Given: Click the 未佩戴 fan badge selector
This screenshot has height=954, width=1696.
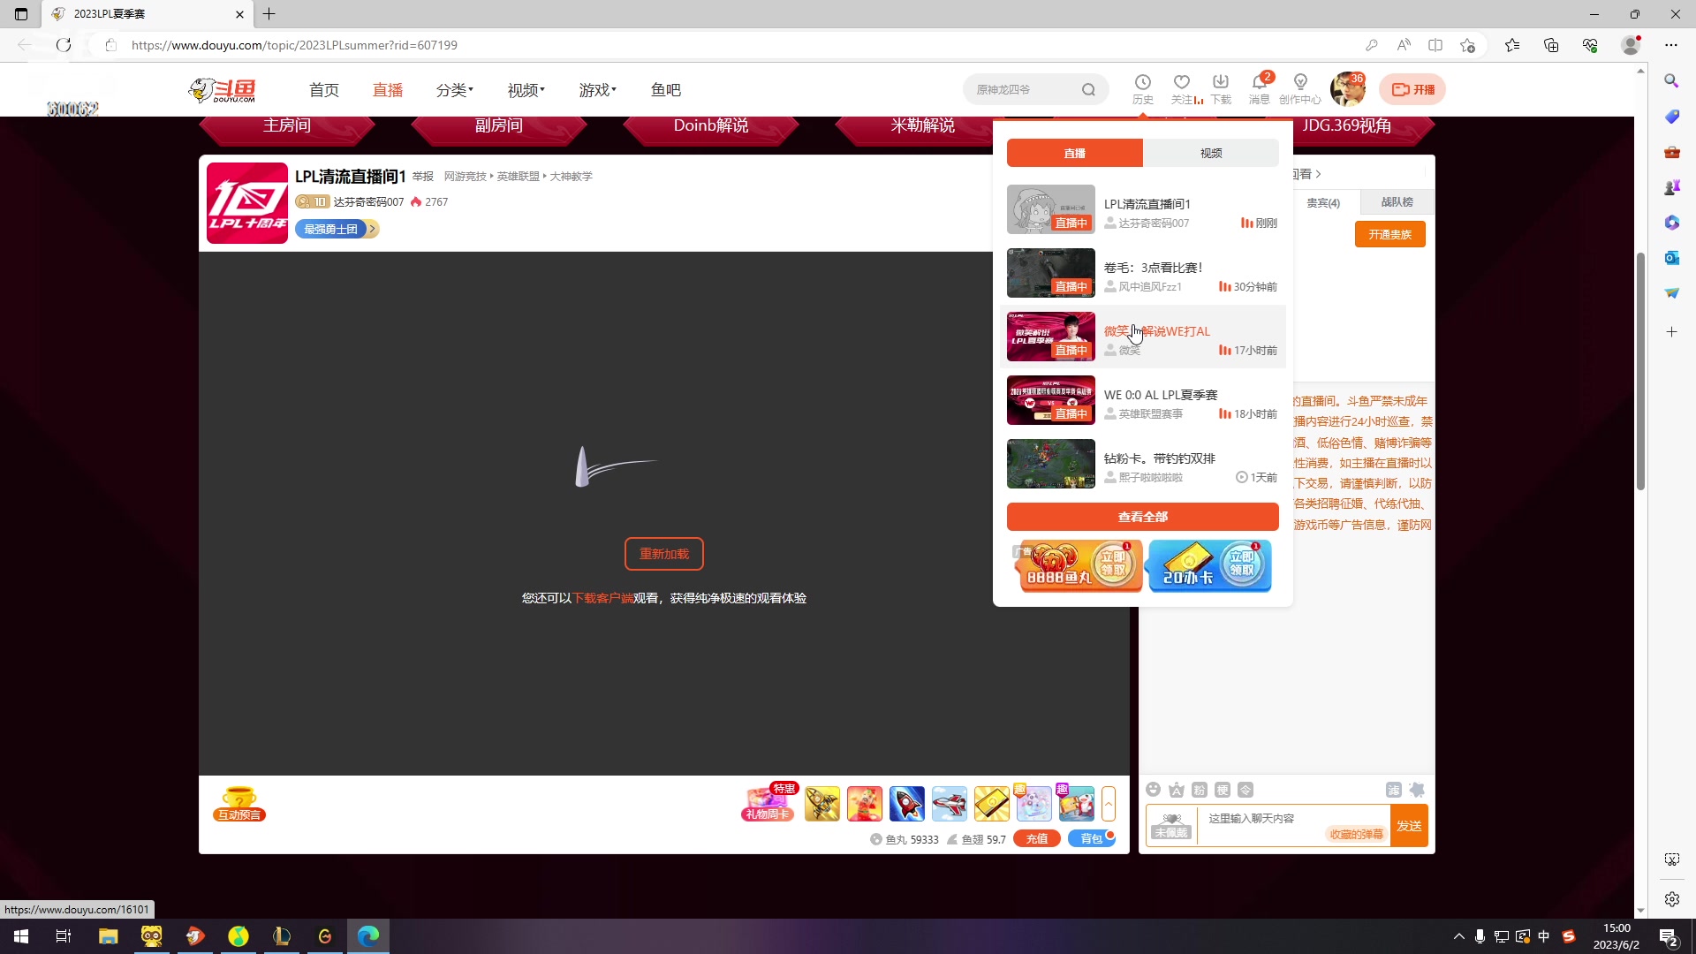Looking at the screenshot, I should click(x=1171, y=826).
